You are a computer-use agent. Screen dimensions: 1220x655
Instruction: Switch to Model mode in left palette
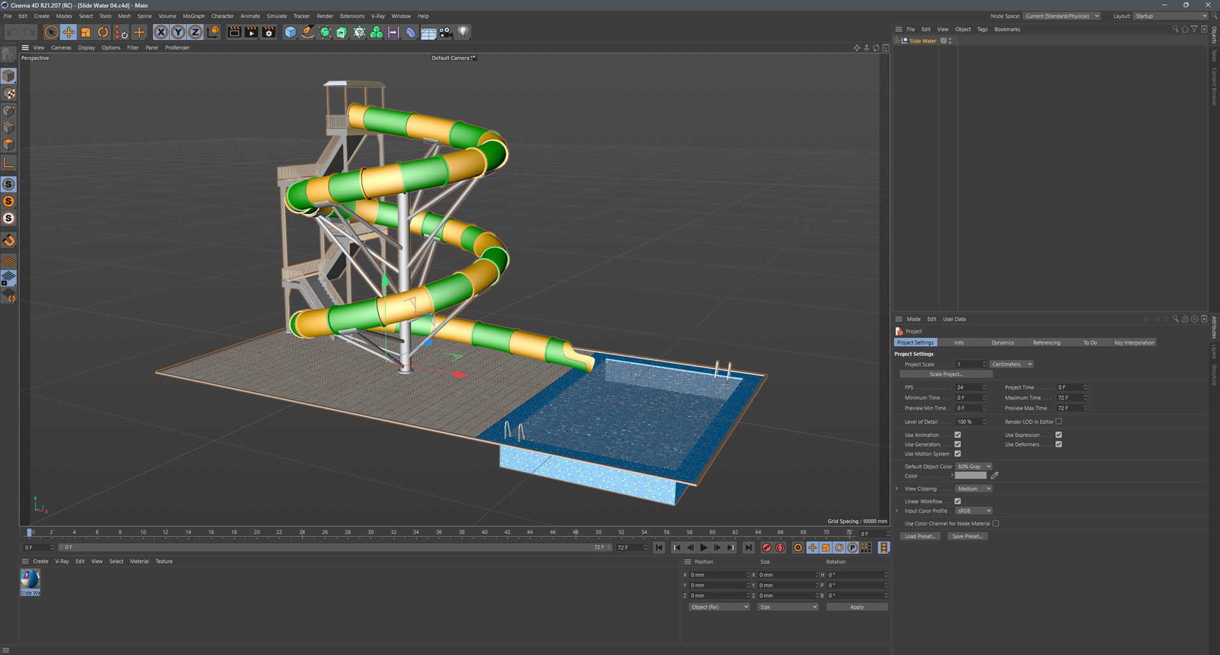(x=9, y=76)
